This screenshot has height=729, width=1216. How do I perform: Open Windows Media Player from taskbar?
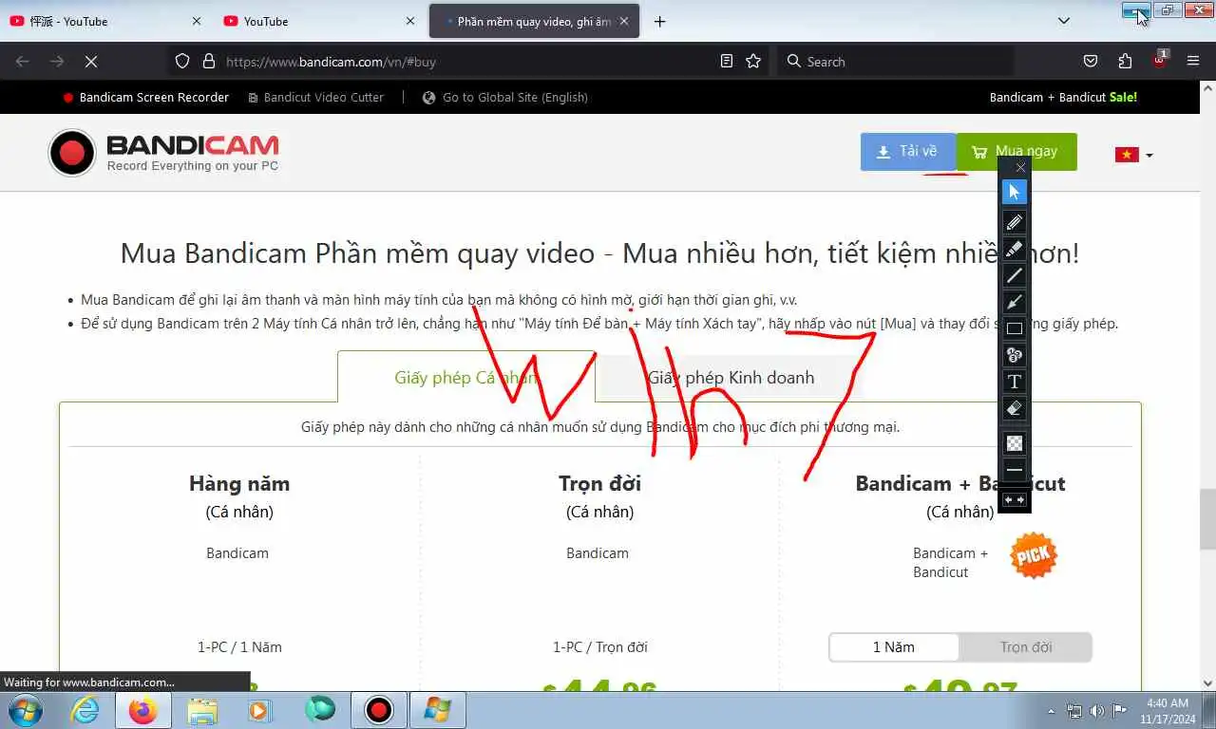click(x=258, y=710)
